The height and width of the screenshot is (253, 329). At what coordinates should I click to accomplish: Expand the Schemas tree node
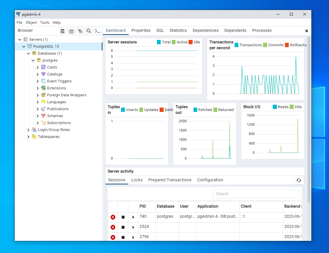pyautogui.click(x=38, y=116)
